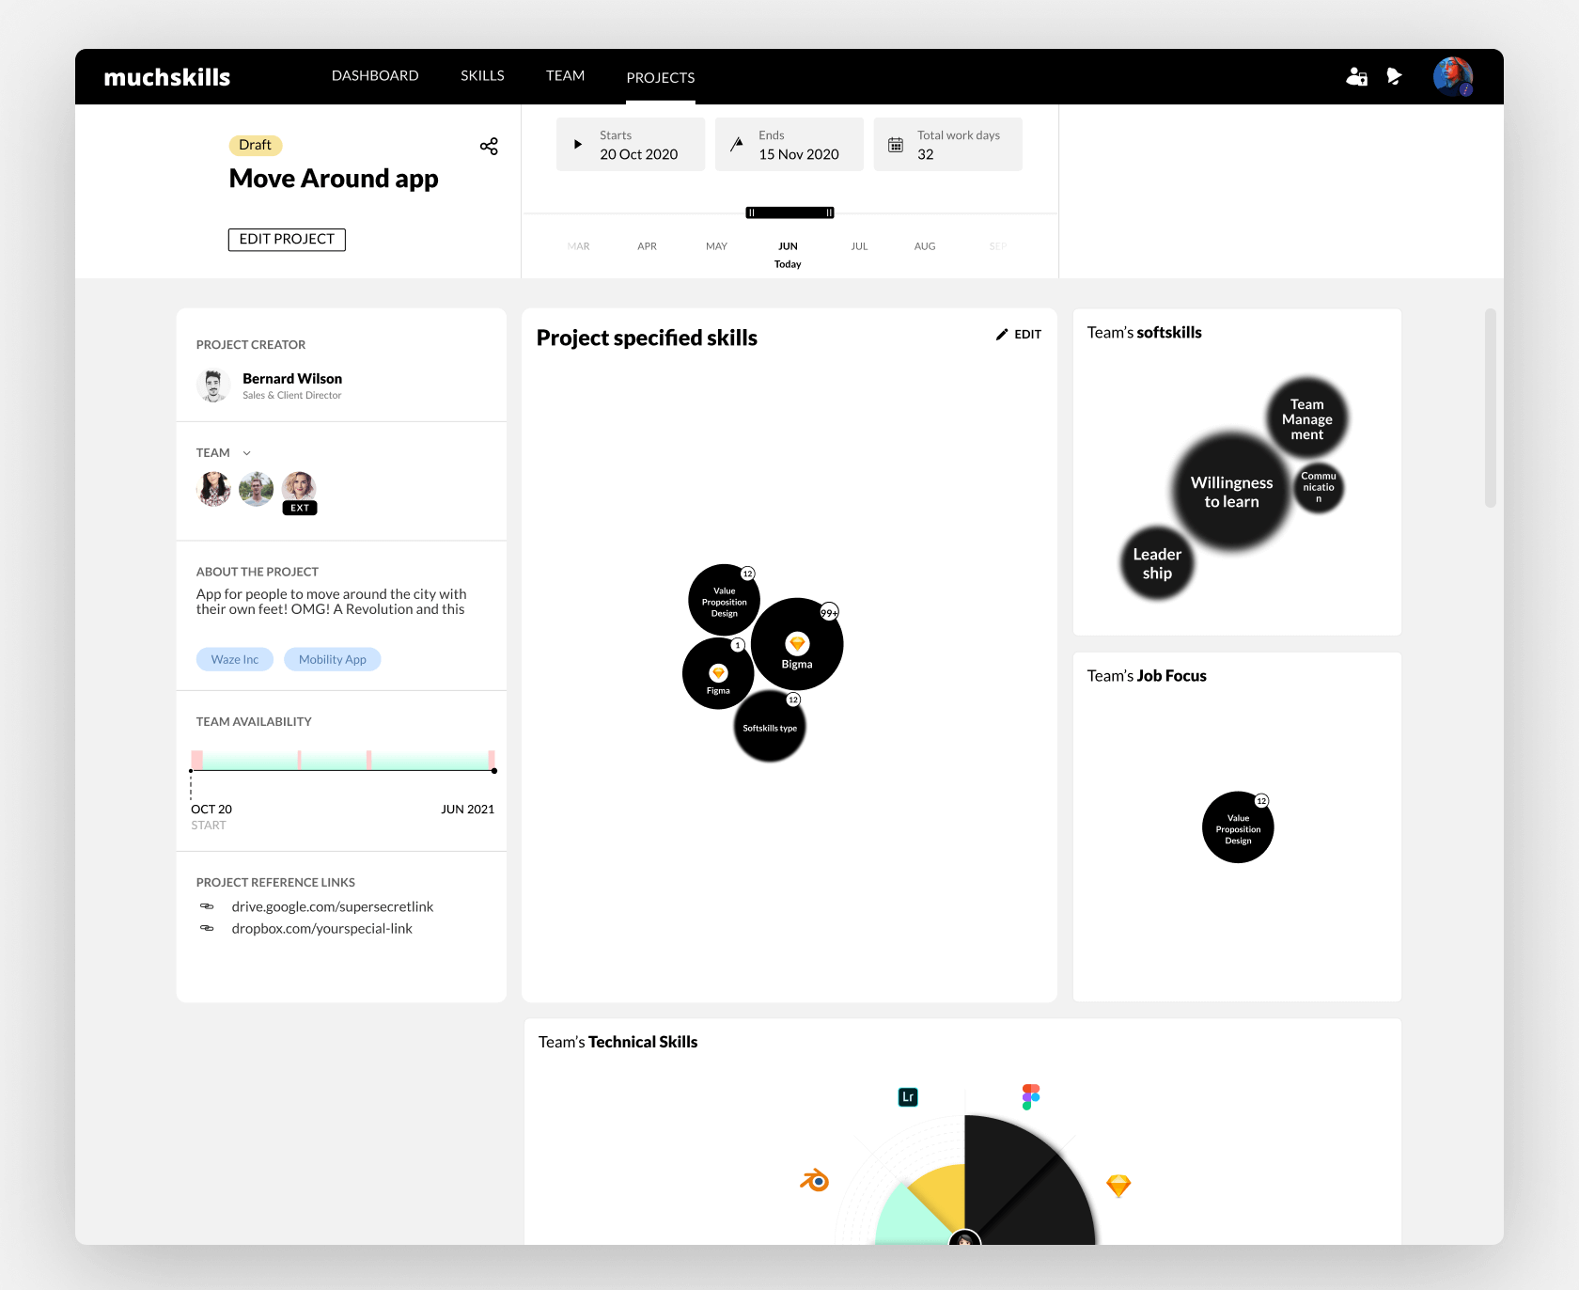The image size is (1579, 1290).
Task: Select the Figma skill bubble
Action: [x=718, y=673]
